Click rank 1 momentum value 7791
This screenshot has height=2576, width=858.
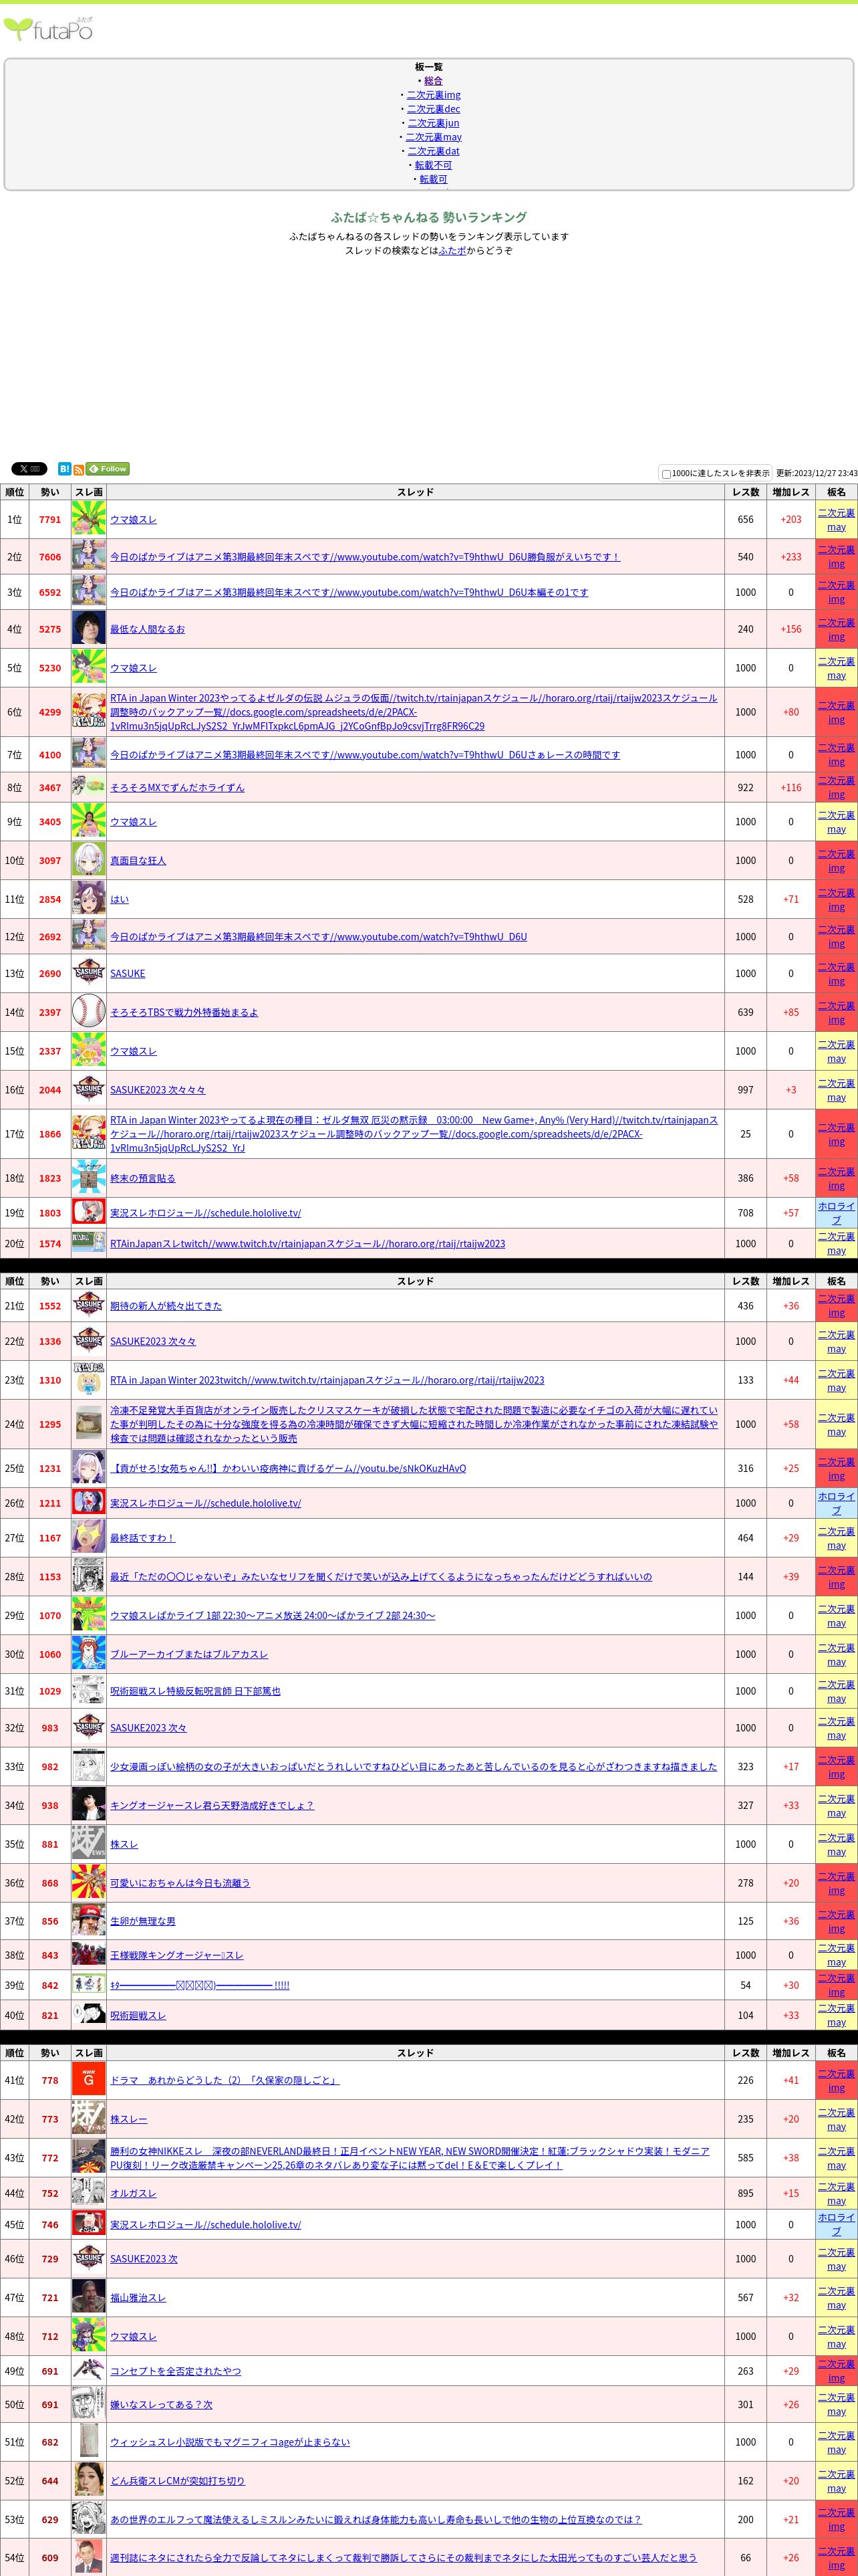50,520
